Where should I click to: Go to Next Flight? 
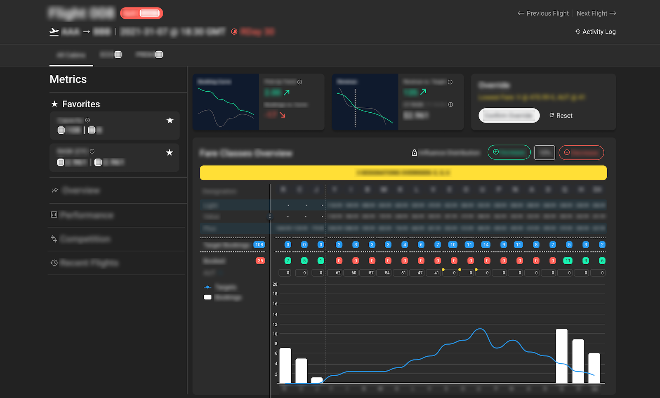coord(596,13)
